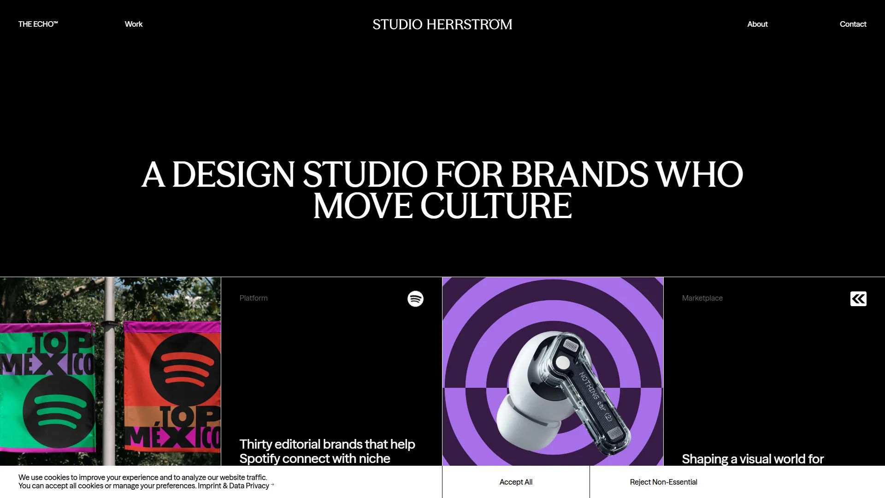Click the double-chevron Marketplace brand icon
Viewport: 885px width, 498px height.
858,299
